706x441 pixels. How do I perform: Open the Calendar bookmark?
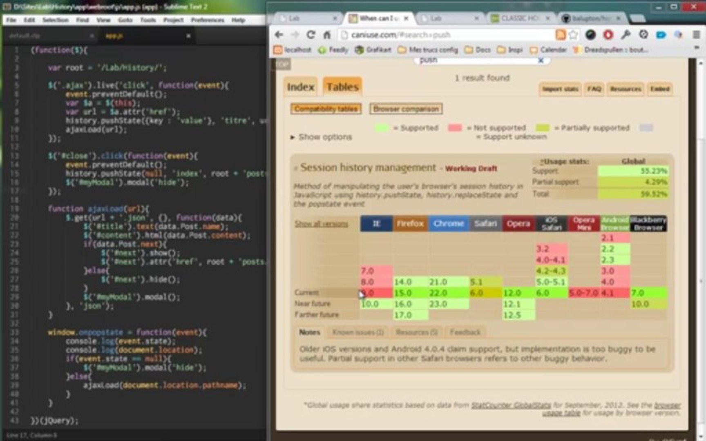pos(548,50)
